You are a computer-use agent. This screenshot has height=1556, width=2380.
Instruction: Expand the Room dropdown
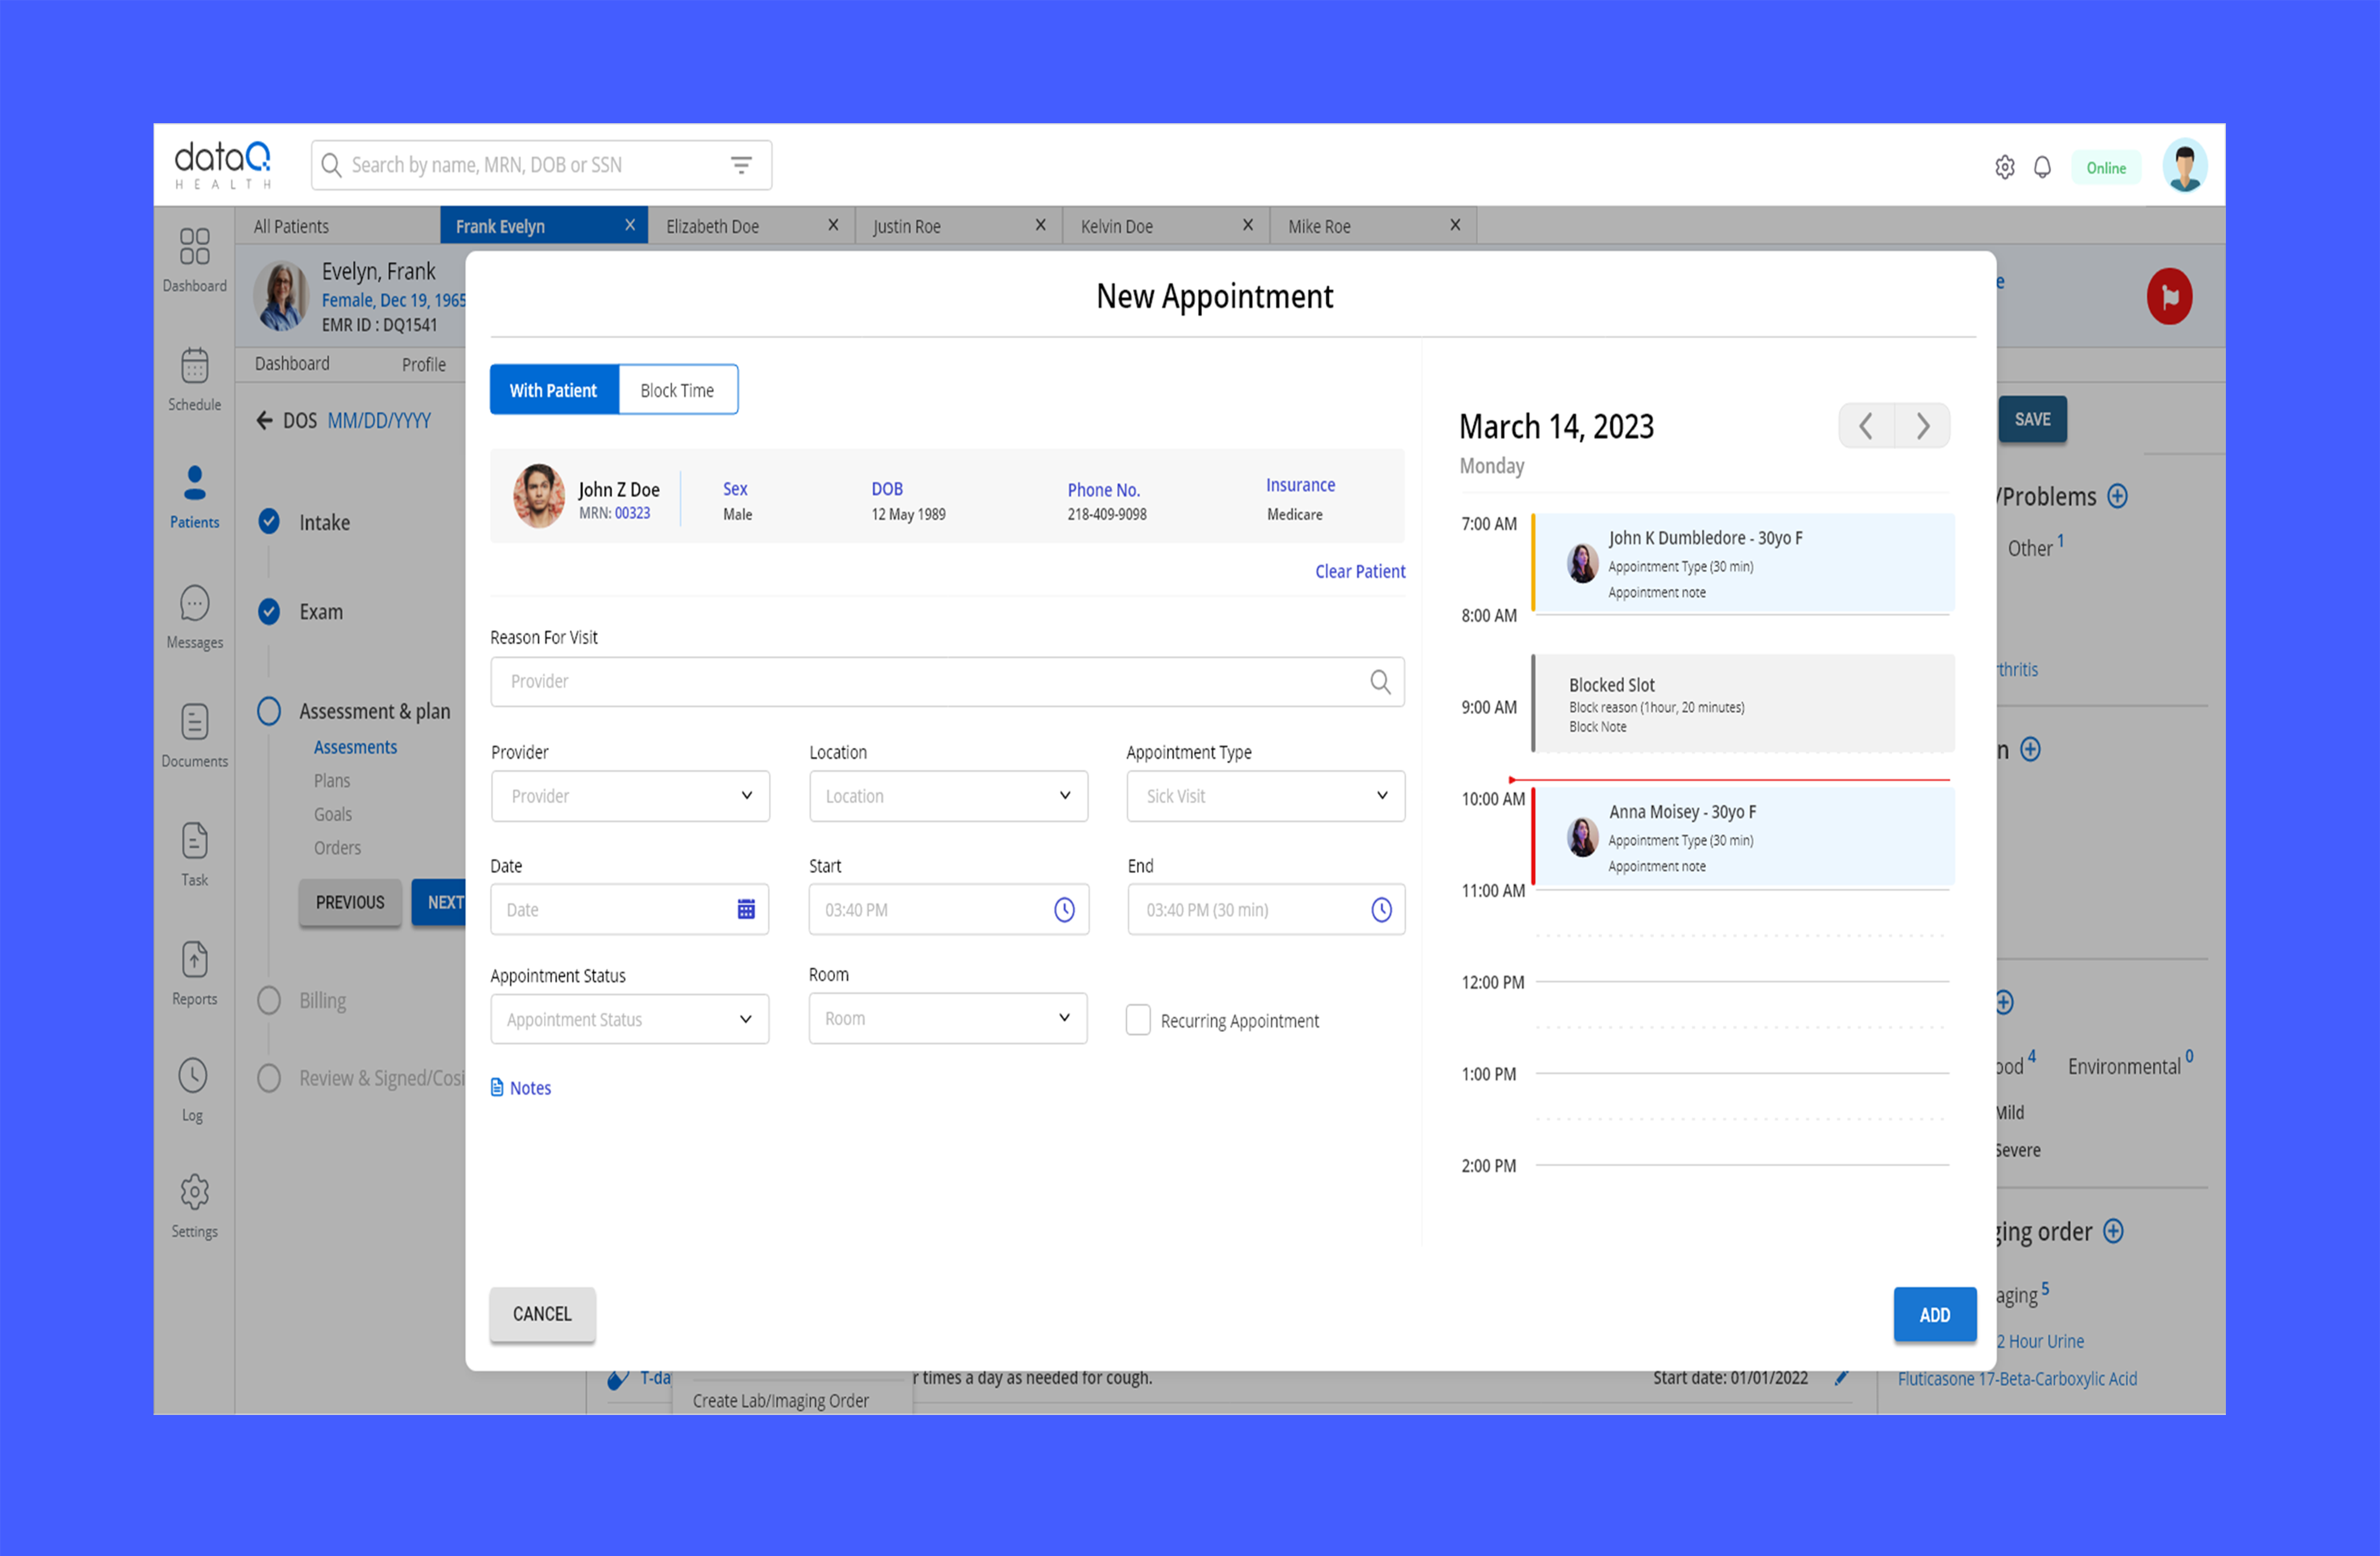[947, 1018]
